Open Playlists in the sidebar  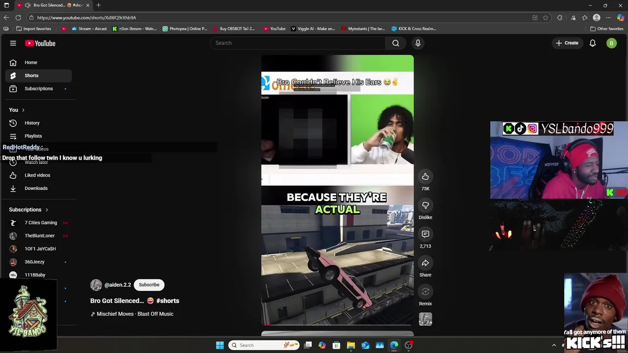(38, 136)
